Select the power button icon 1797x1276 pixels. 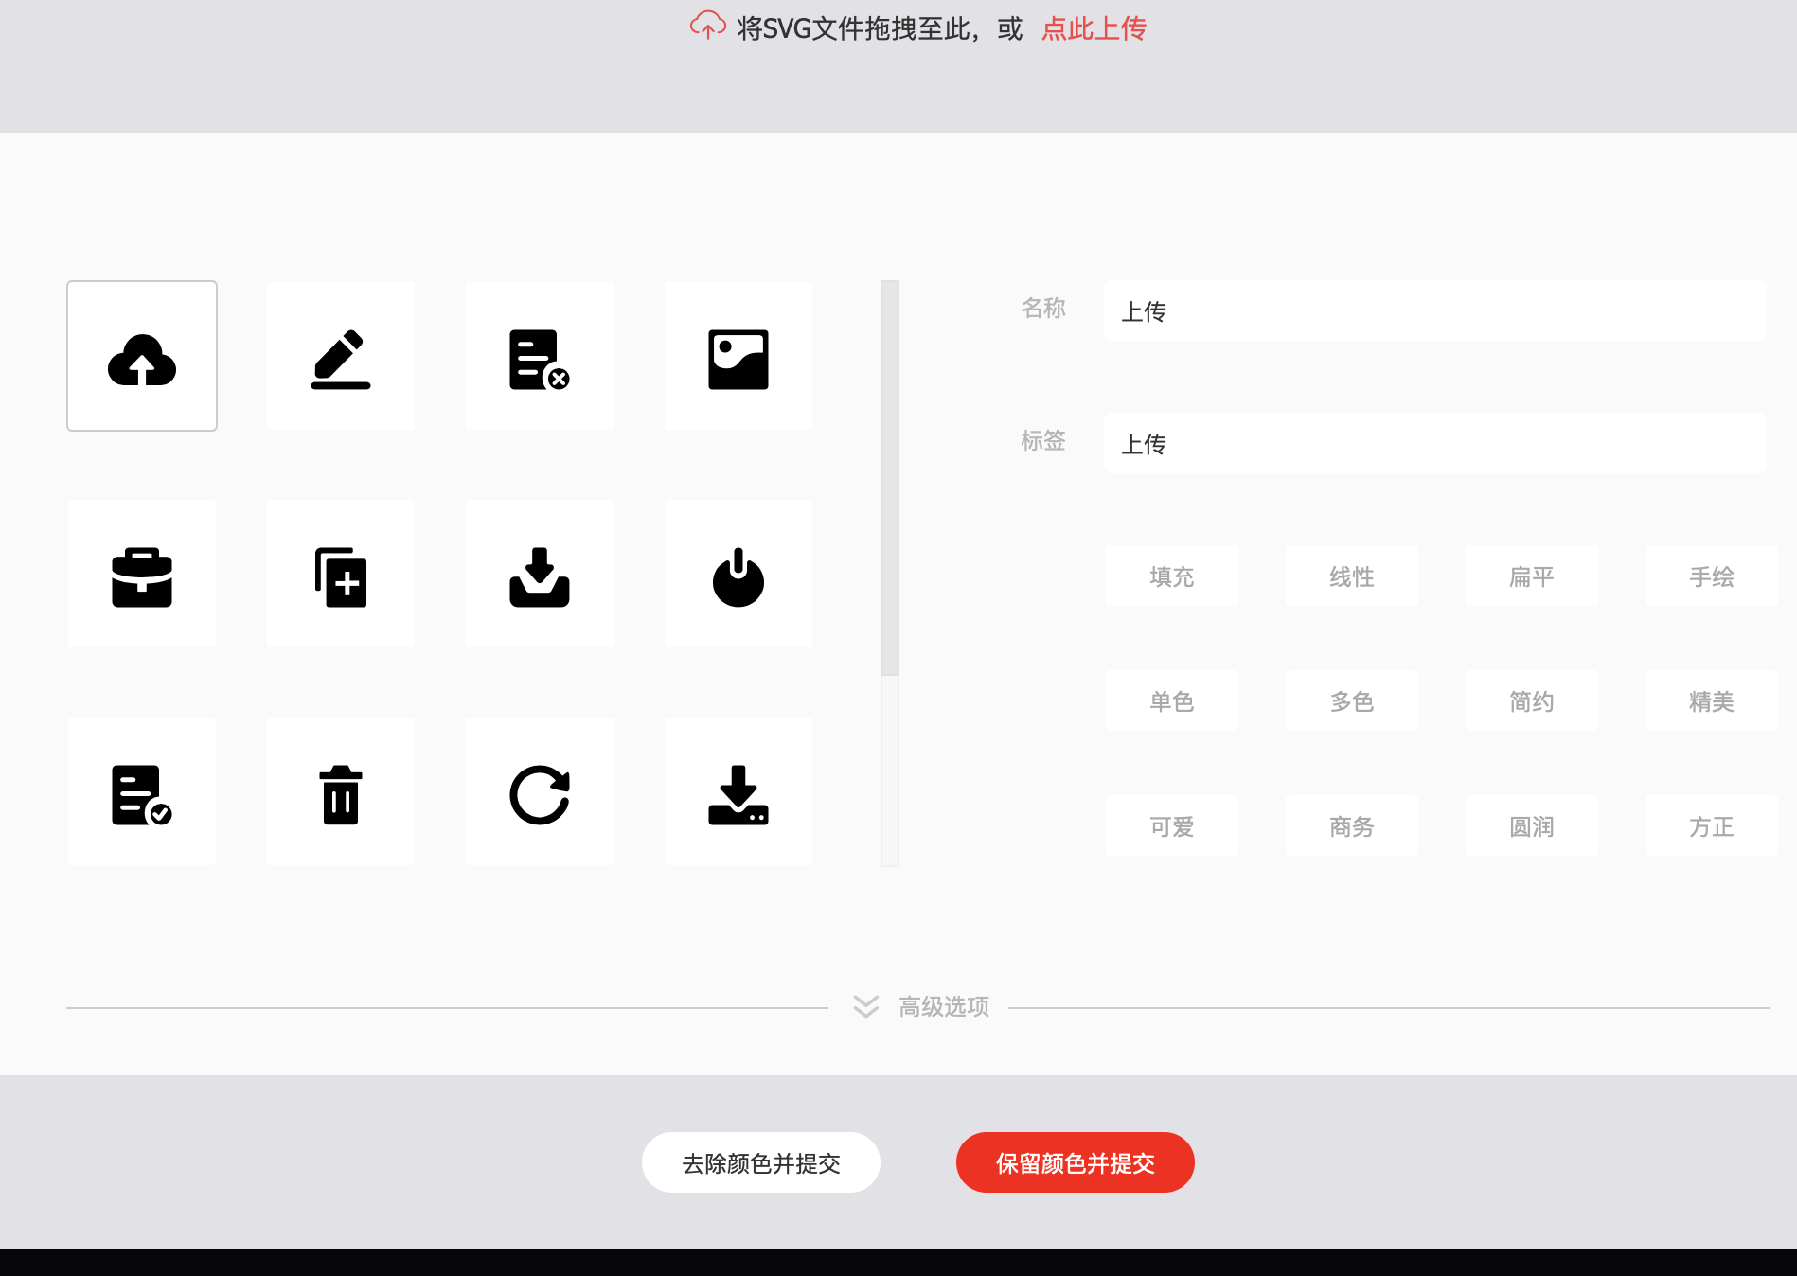pyautogui.click(x=738, y=574)
